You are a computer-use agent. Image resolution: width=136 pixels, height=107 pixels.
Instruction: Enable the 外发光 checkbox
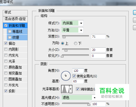coord(6,85)
